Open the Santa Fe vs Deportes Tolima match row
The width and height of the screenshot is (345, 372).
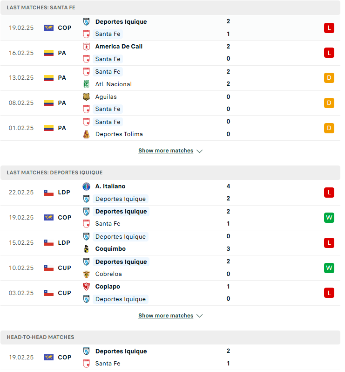[x=170, y=128]
